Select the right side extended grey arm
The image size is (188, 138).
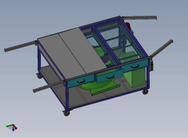[162, 49]
